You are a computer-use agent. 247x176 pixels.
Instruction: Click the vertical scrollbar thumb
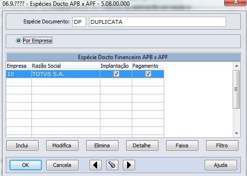pyautogui.click(x=237, y=89)
